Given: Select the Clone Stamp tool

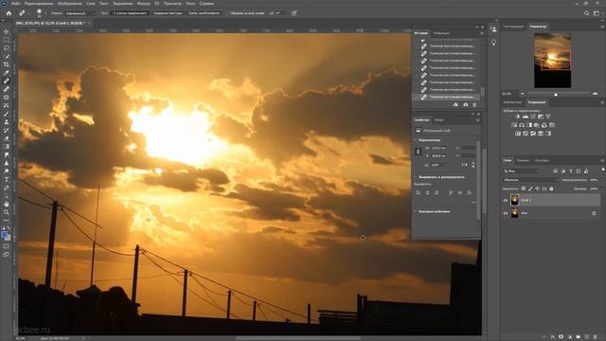Looking at the screenshot, I should [x=7, y=122].
